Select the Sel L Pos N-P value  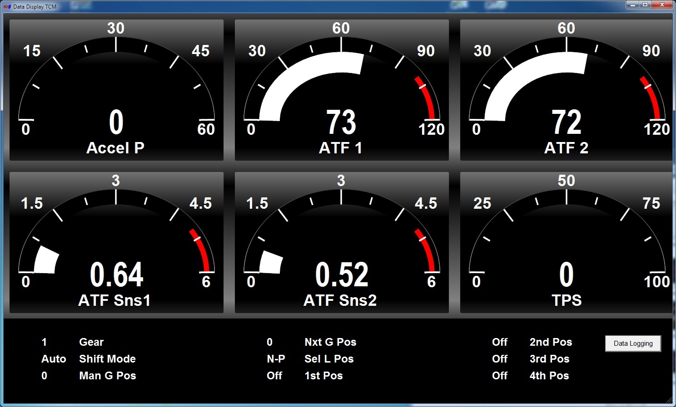[276, 359]
